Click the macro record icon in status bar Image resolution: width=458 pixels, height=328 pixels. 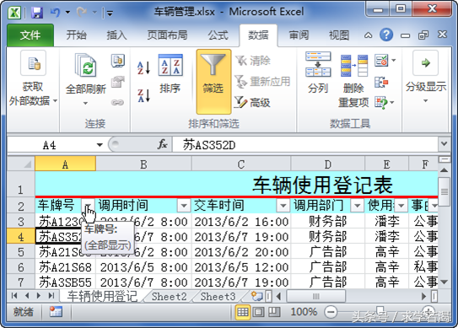56,312
